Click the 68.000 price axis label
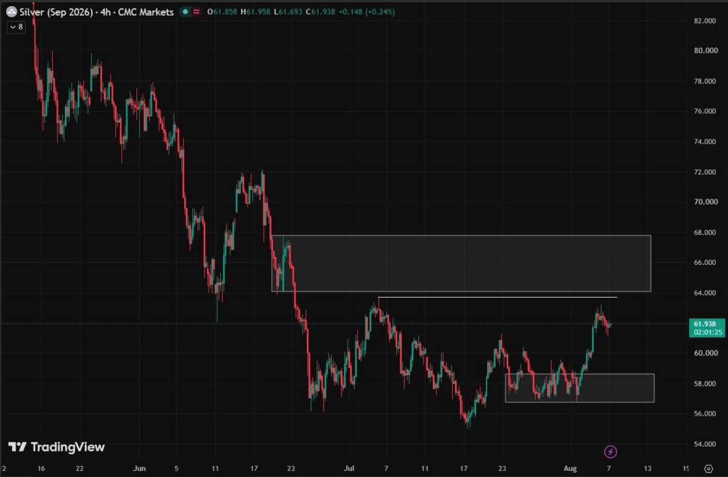Viewport: 728px width, 477px height. coord(706,233)
